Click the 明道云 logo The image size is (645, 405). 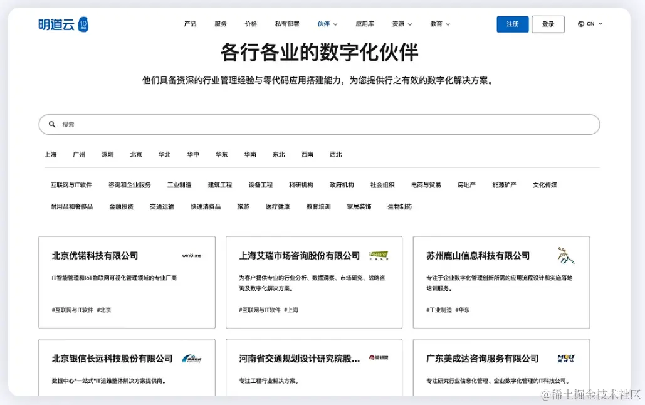coord(63,24)
